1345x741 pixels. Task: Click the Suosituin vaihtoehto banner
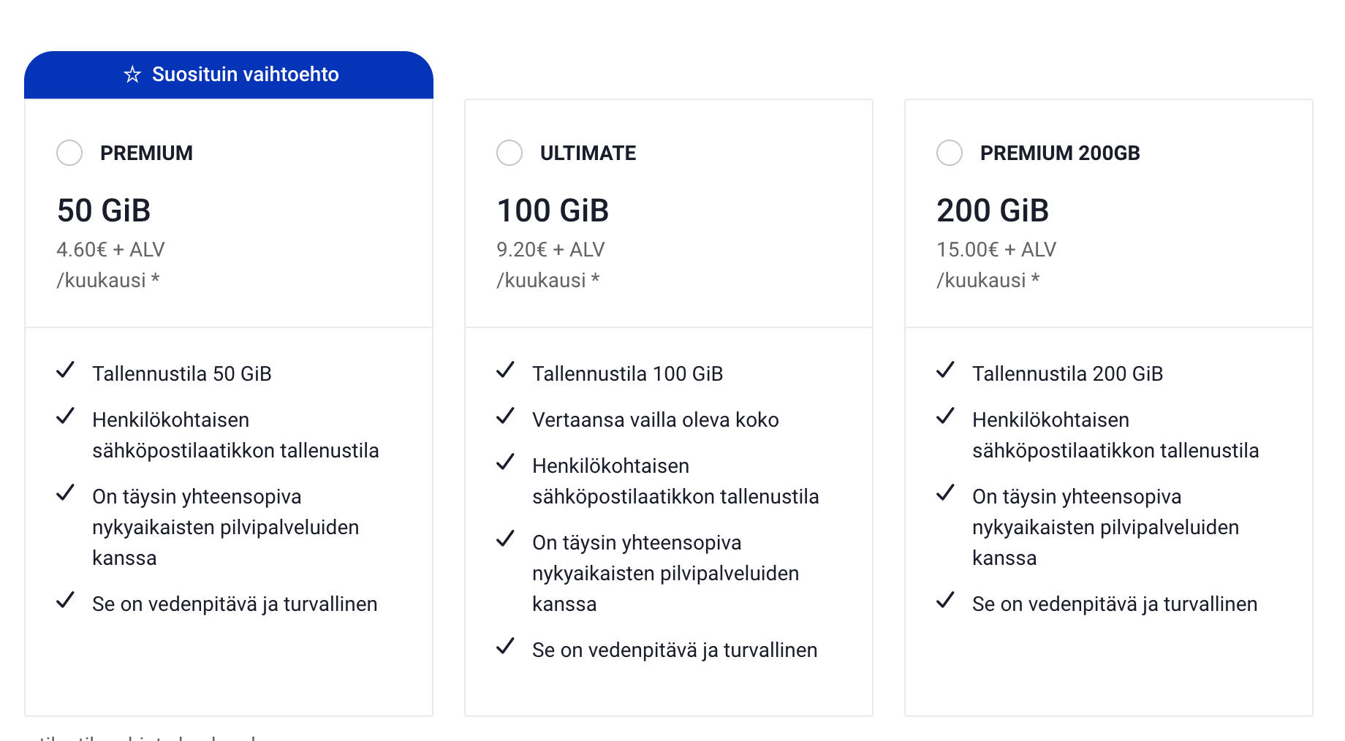pos(229,75)
